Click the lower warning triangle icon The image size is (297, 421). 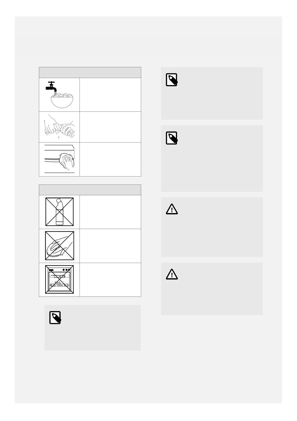(x=172, y=274)
